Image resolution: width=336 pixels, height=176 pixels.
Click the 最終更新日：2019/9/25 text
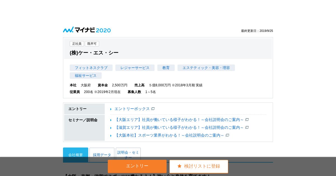[257, 31]
